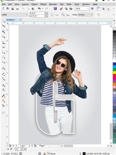Screen dimensions: 116x155
Task: Open the purple Search Content icon
Action: pyautogui.click(x=55, y=9)
